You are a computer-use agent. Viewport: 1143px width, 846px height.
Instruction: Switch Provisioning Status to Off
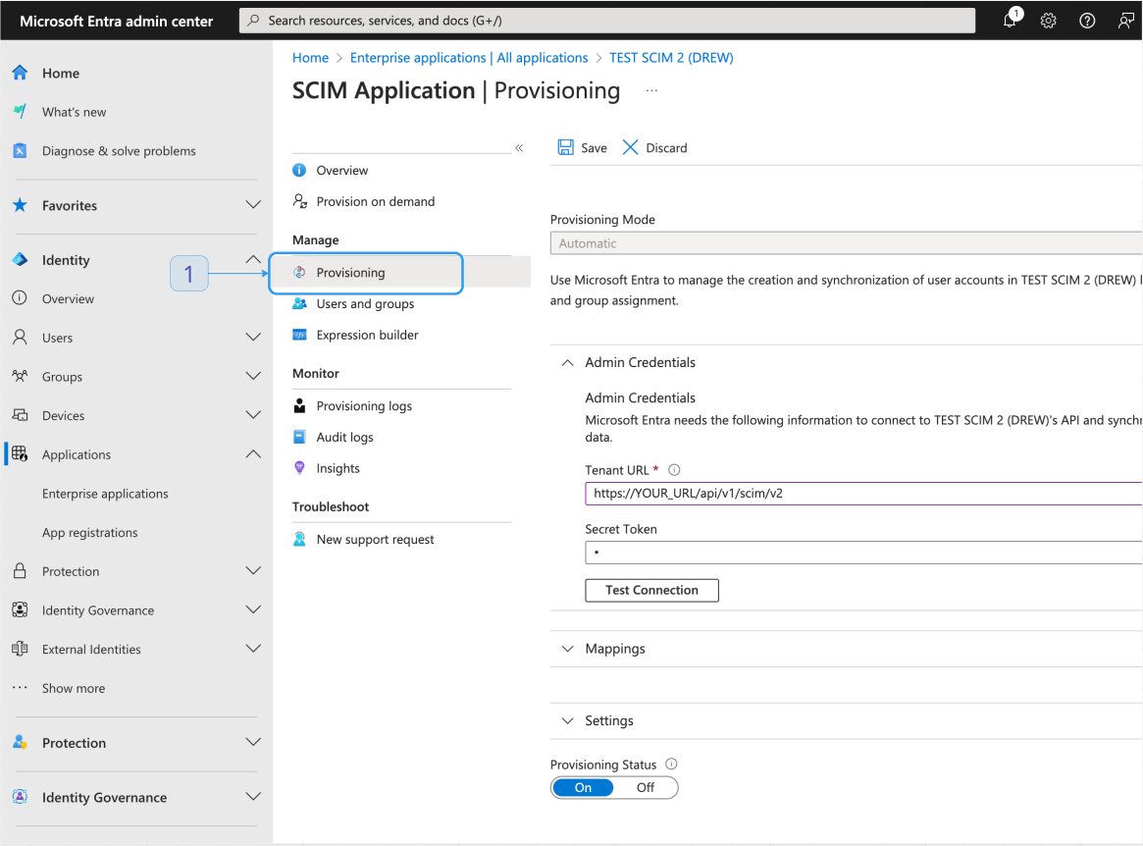coord(646,787)
